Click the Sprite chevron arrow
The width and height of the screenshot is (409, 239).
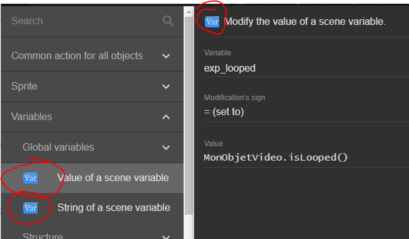click(x=166, y=87)
